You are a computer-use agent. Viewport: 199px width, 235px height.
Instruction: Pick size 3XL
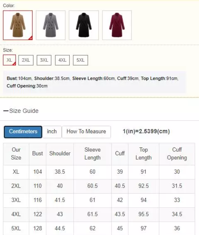click(x=44, y=60)
